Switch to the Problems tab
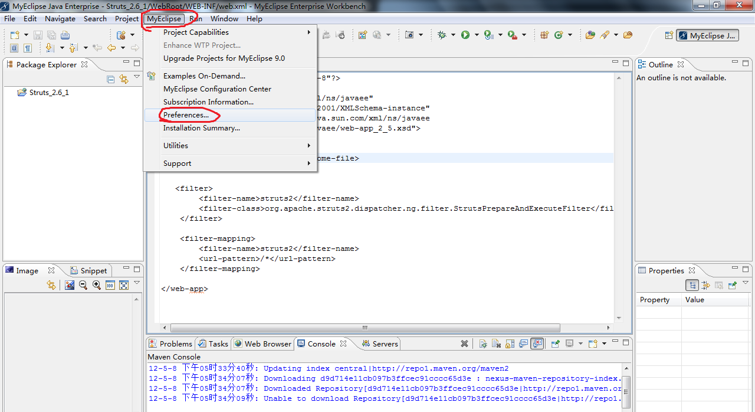 pos(170,344)
